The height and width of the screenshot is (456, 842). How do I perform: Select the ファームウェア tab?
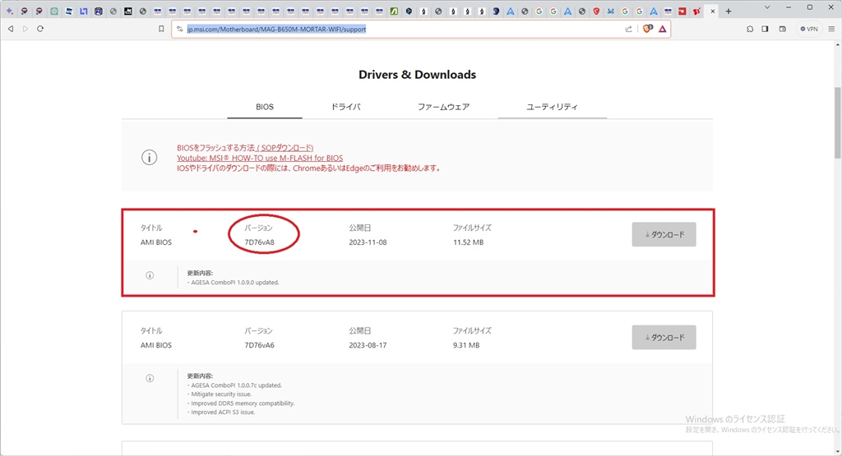point(443,107)
